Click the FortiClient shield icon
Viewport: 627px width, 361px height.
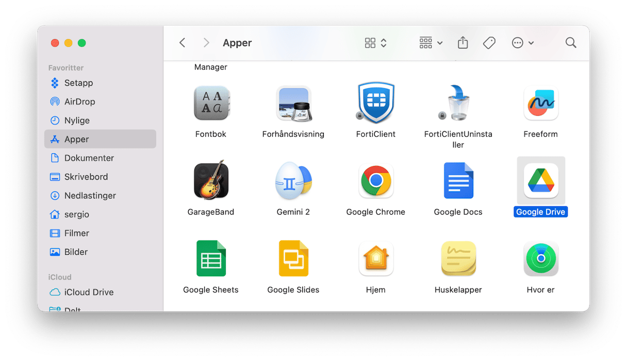pyautogui.click(x=375, y=103)
